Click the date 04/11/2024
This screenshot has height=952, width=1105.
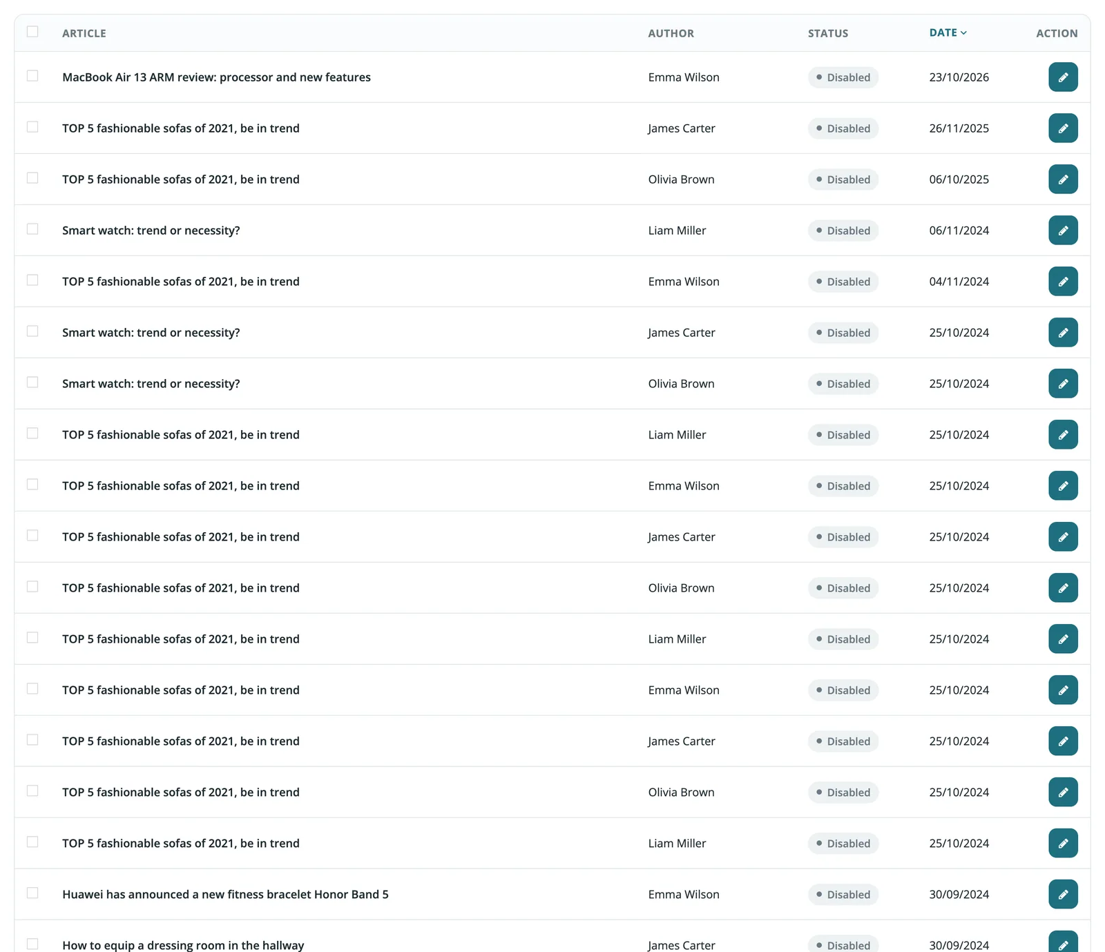pyautogui.click(x=959, y=282)
